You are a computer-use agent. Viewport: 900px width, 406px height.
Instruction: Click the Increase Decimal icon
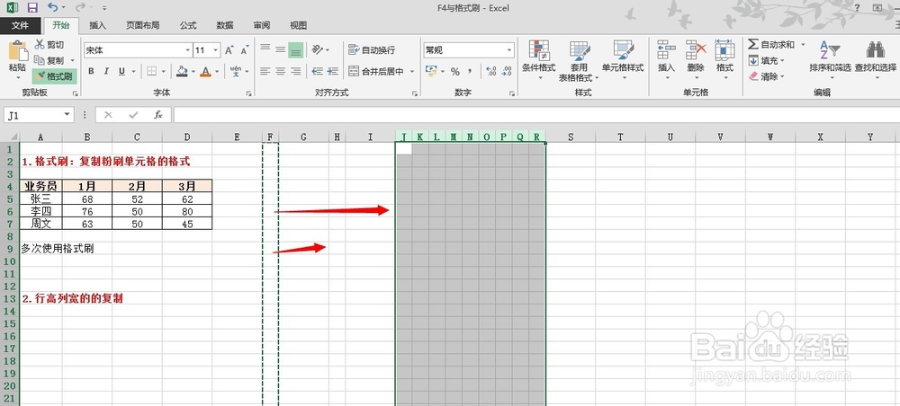490,72
